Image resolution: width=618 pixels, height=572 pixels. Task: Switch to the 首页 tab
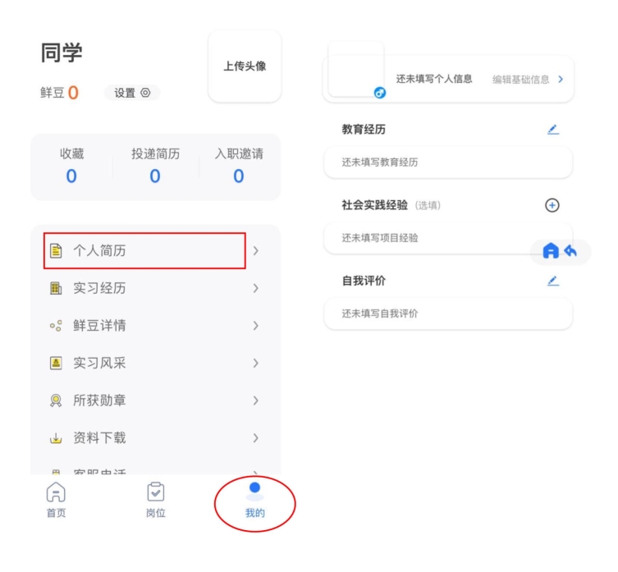point(56,500)
